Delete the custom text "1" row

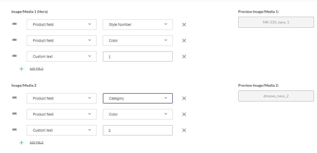pyautogui.click(x=184, y=57)
